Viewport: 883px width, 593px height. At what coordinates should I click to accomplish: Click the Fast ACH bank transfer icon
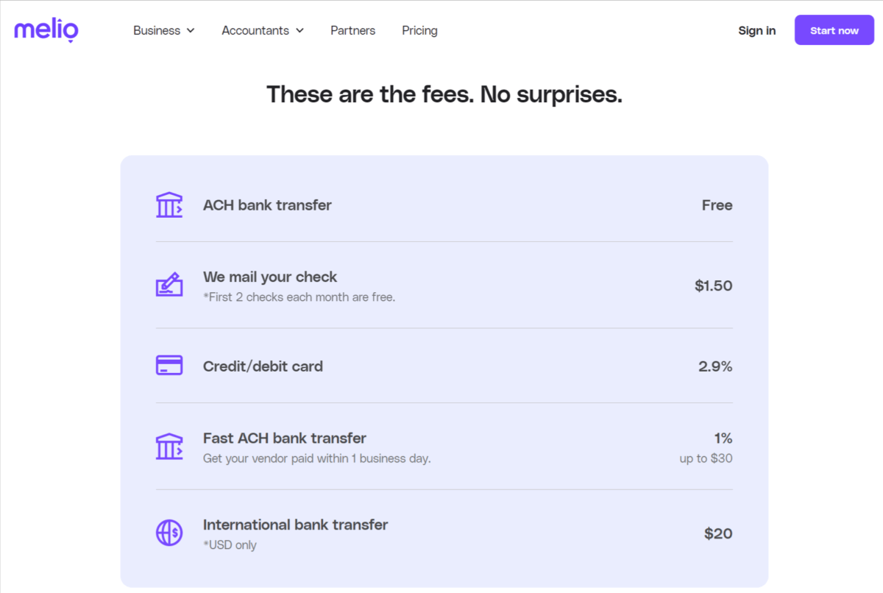point(169,446)
